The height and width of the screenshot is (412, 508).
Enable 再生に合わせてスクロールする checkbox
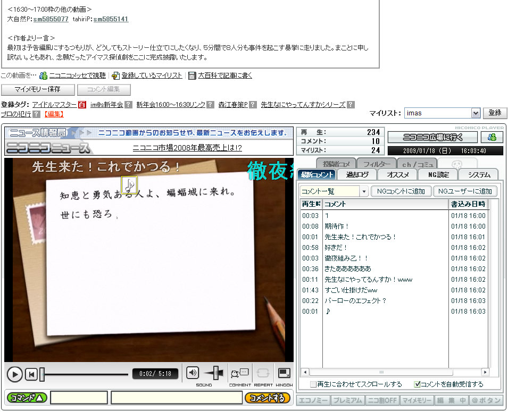pos(313,384)
